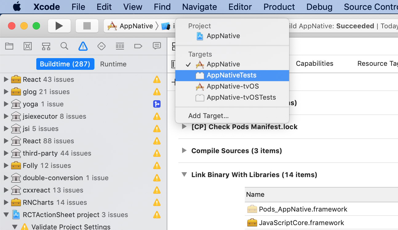Image resolution: width=398 pixels, height=230 pixels.
Task: Switch to Runtime issues
Action: click(x=113, y=64)
